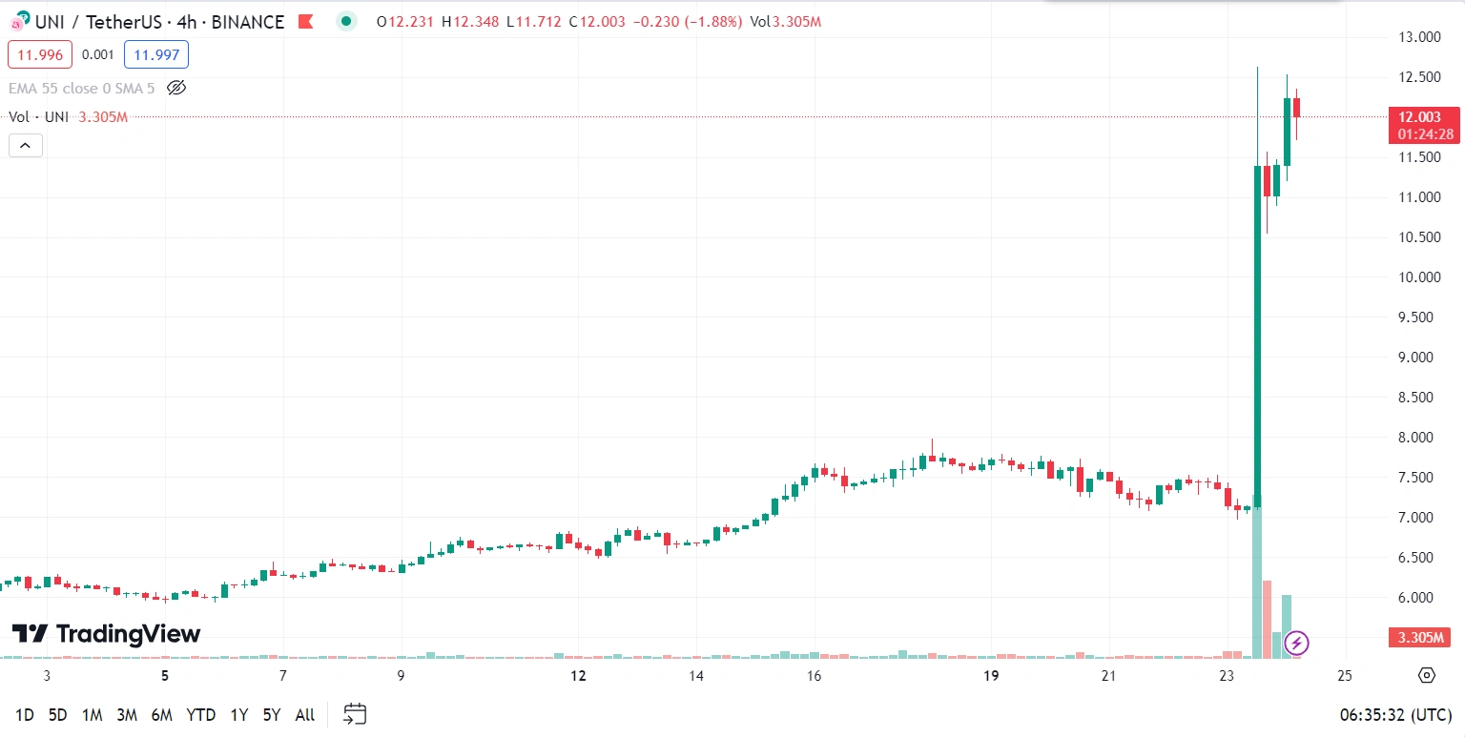Click the buy price 11.997 box
Screen dimensions: 1465x737
click(156, 55)
